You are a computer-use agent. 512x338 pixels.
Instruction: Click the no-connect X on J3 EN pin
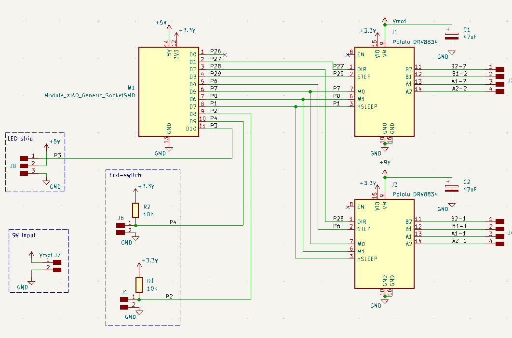coord(348,207)
